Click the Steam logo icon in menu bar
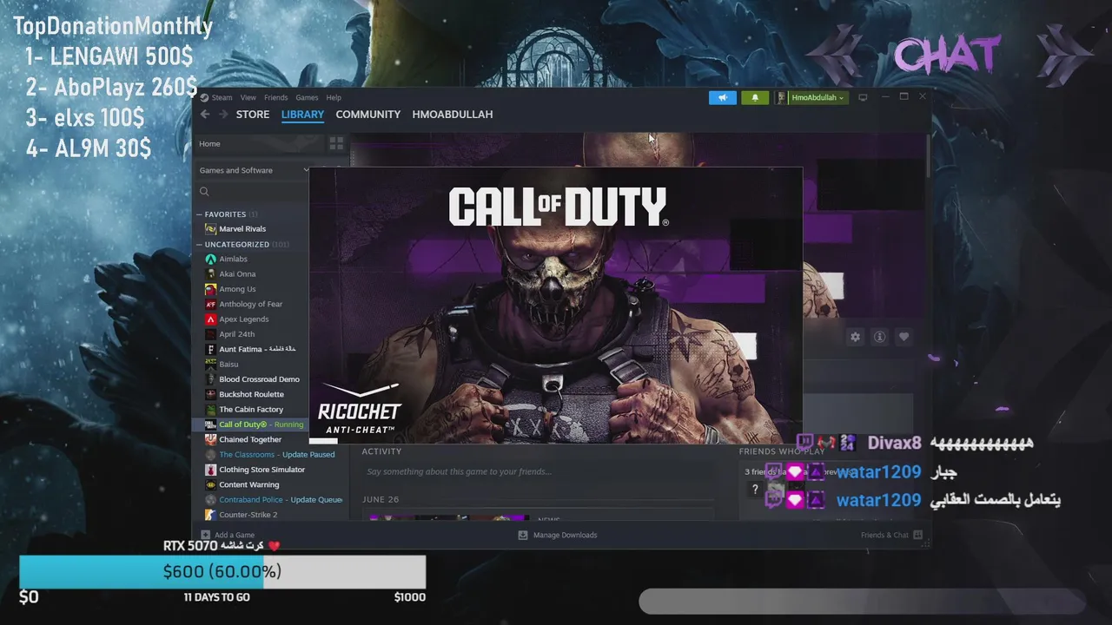This screenshot has width=1112, height=625. [205, 97]
